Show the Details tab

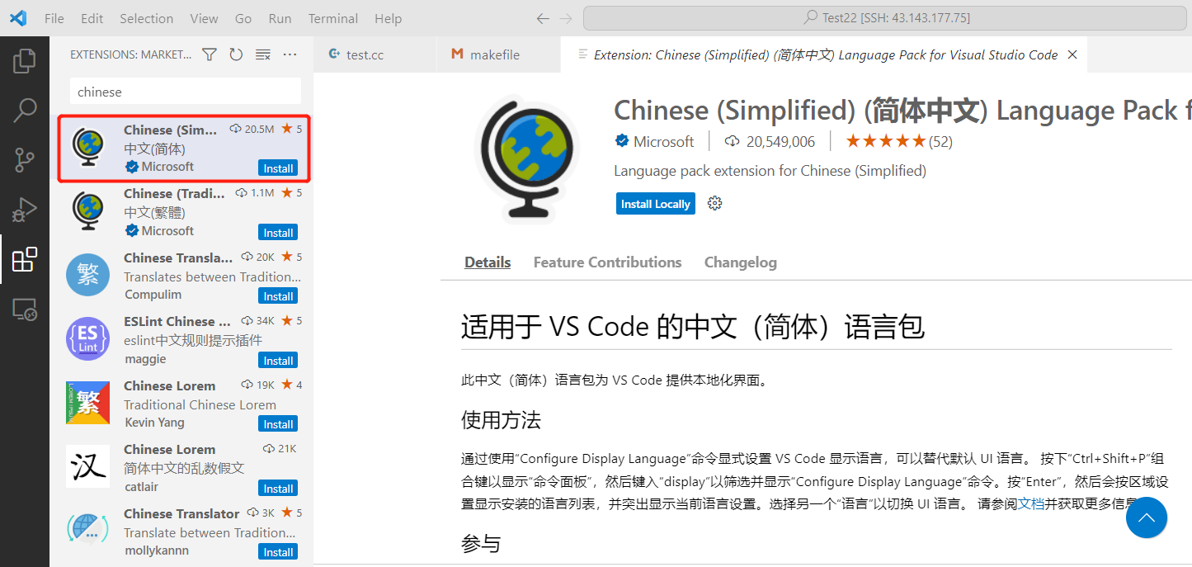point(488,262)
